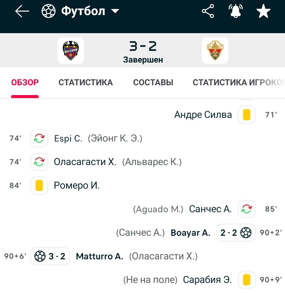This screenshot has height=293, width=285.
Task: Tap Ромеро И. yellow card icon
Action: (x=39, y=185)
